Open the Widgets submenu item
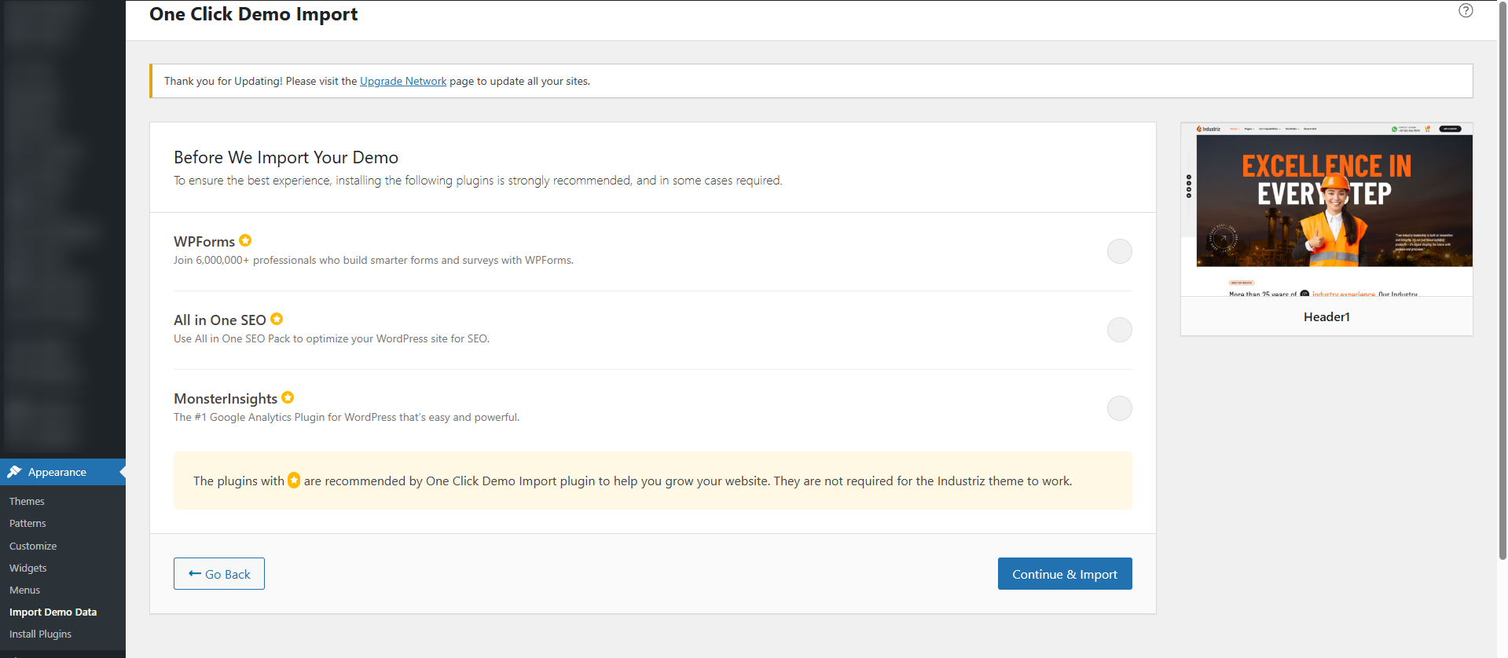This screenshot has height=658, width=1508. click(28, 568)
